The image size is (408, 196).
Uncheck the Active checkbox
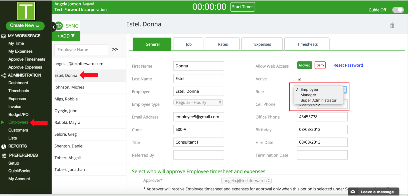(299, 79)
